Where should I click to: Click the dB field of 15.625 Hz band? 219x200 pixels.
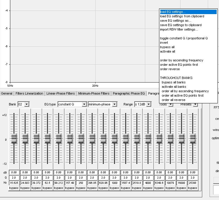point(14,172)
